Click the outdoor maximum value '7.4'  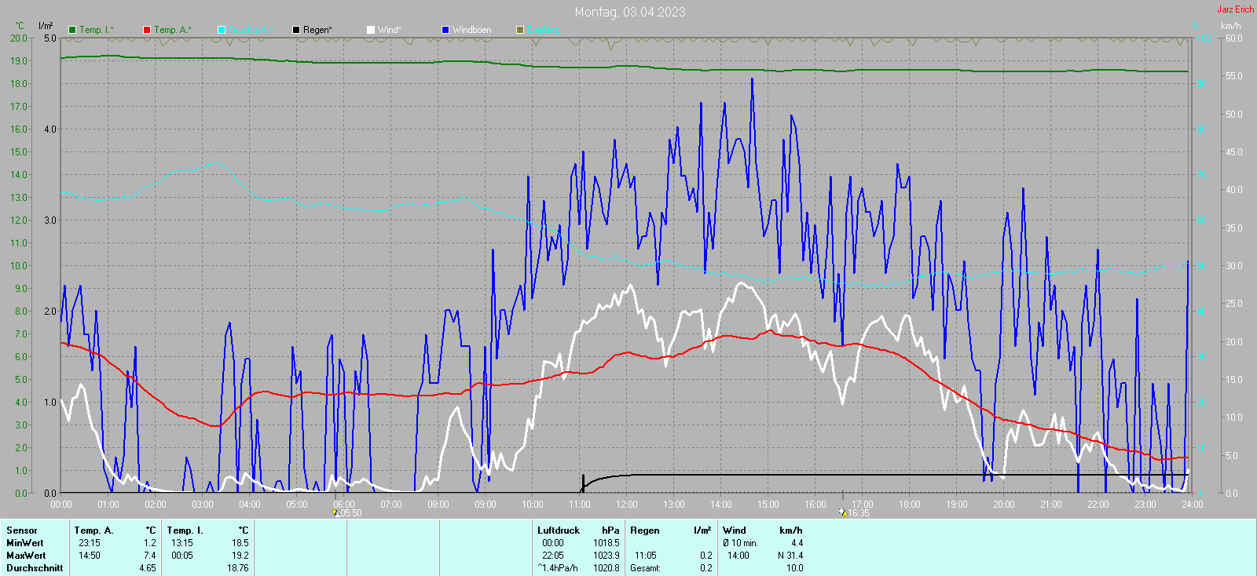[x=150, y=556]
